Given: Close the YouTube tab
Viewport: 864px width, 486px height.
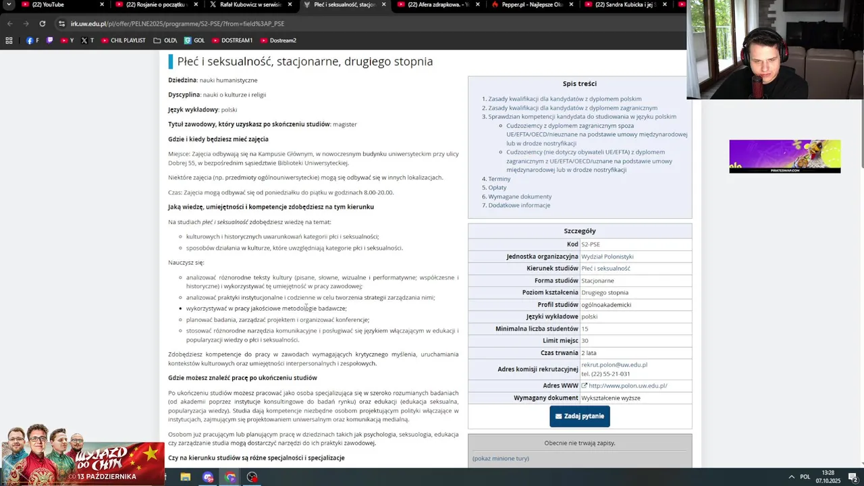Looking at the screenshot, I should [103, 5].
